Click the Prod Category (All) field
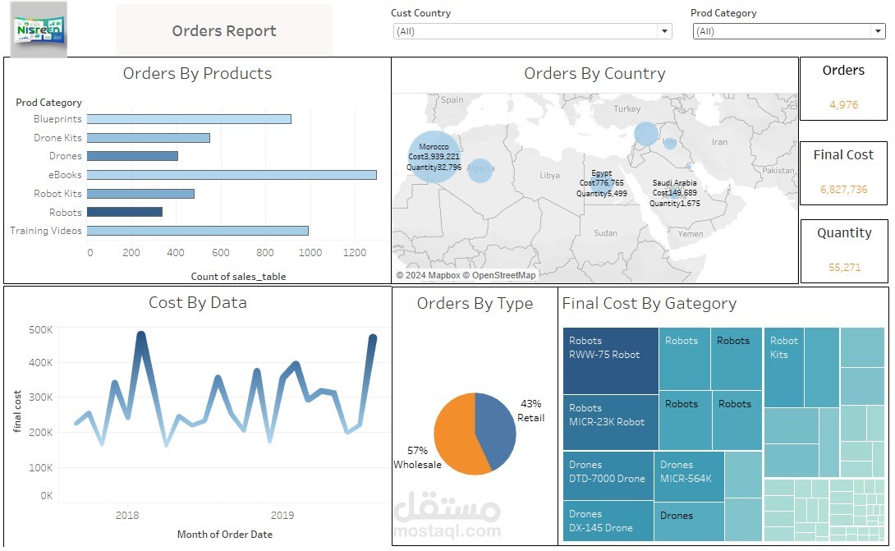The width and height of the screenshot is (895, 551). coord(789,31)
